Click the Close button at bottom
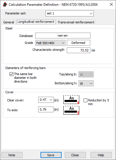Viewport: 116px width, 160px height. pyautogui.click(x=75, y=155)
